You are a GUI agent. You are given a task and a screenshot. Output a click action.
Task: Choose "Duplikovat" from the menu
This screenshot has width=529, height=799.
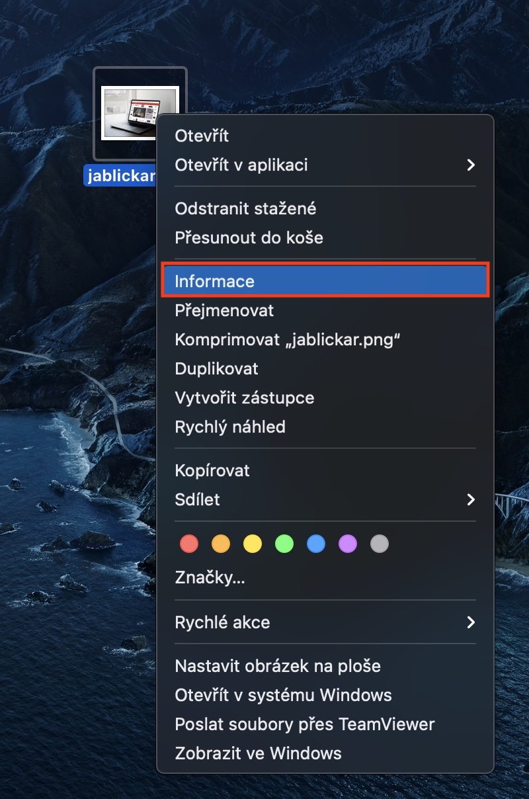(x=216, y=368)
